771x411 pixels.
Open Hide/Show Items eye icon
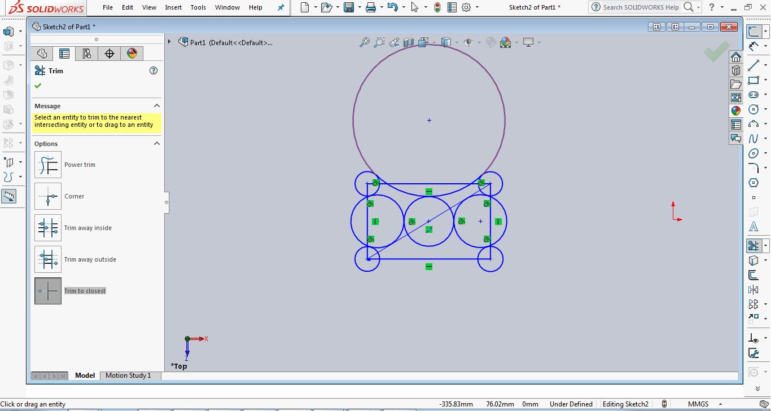point(468,42)
